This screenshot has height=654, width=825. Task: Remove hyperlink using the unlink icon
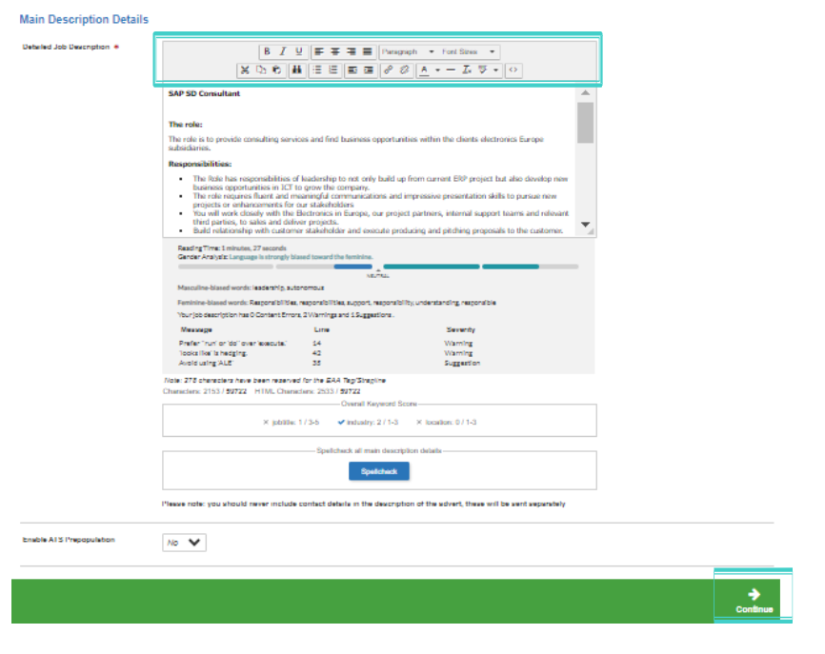pos(404,69)
